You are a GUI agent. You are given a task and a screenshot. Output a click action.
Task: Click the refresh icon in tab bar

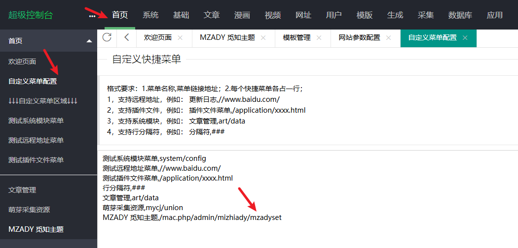pyautogui.click(x=107, y=38)
